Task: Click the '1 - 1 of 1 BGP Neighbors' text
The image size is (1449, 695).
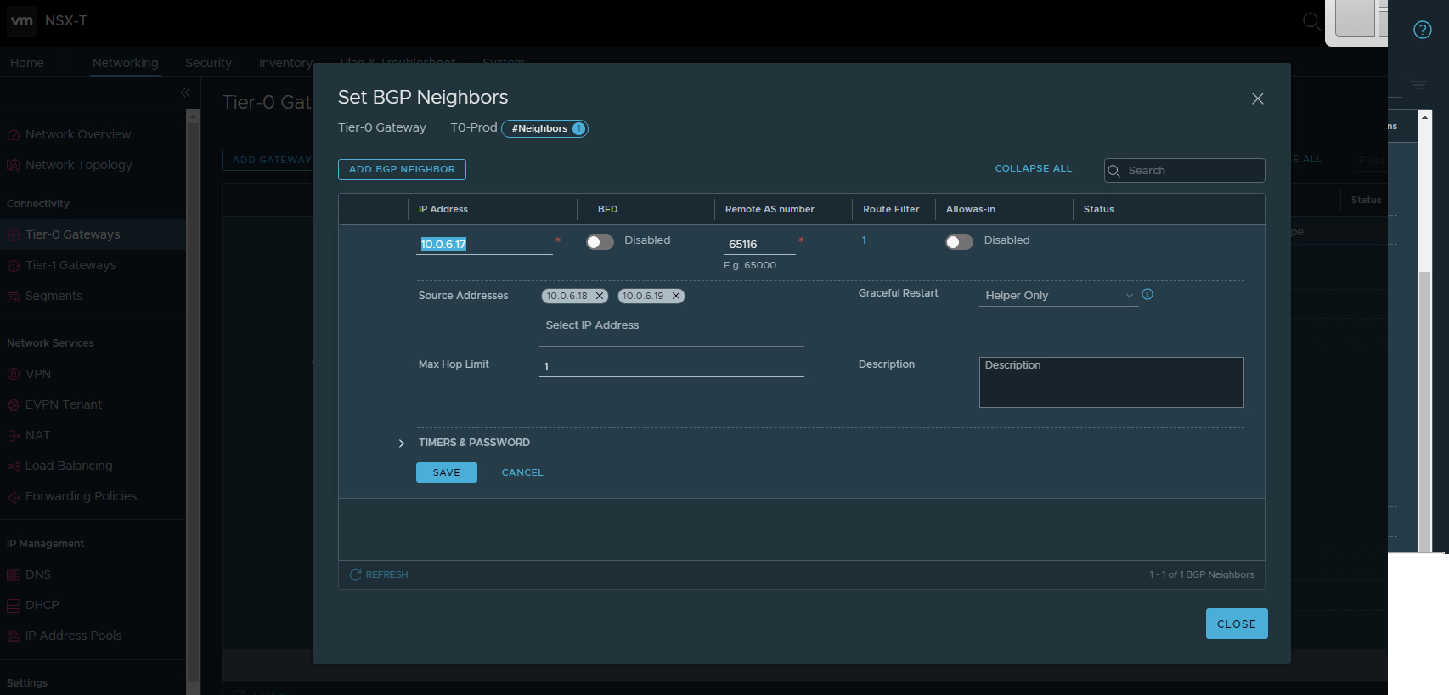Action: coord(1202,575)
